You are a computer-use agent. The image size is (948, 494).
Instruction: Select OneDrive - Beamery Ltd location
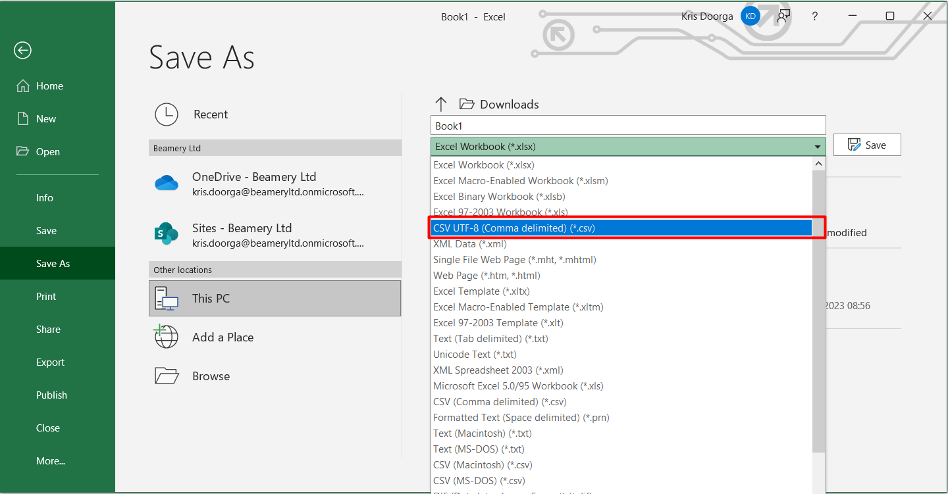(275, 183)
